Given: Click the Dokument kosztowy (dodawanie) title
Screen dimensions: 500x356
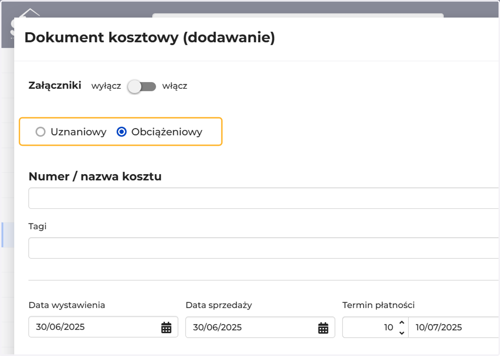Looking at the screenshot, I should click(x=150, y=38).
